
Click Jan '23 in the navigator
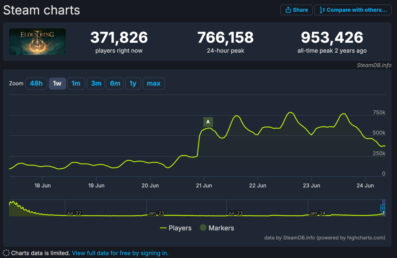coord(156,213)
